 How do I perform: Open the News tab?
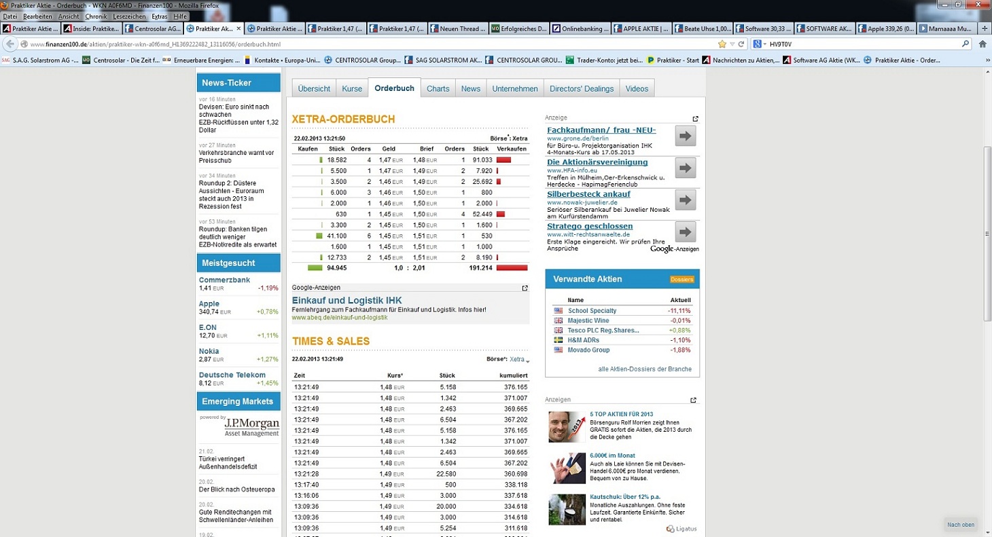[x=471, y=89]
